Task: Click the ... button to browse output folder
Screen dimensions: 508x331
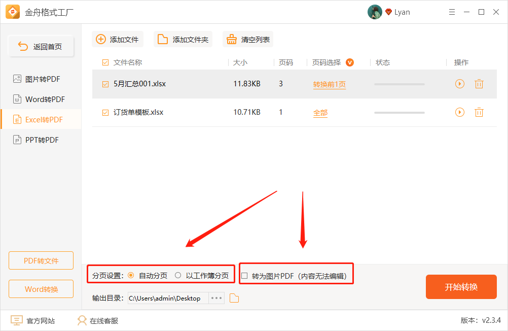Action: [216, 298]
